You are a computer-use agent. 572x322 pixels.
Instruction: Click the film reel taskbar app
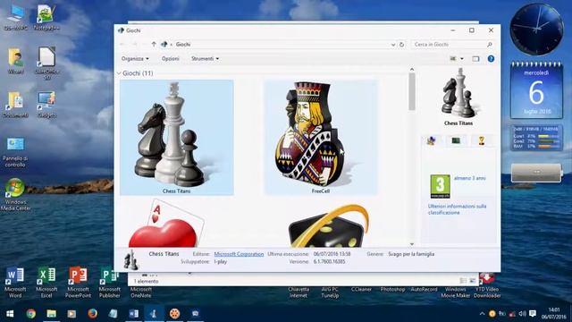[x=175, y=314]
